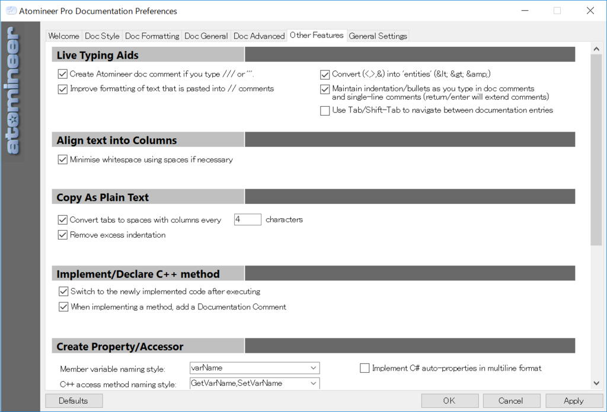This screenshot has height=412, width=607.
Task: Click the 'Align text into Columns' heading
Action: pos(117,140)
